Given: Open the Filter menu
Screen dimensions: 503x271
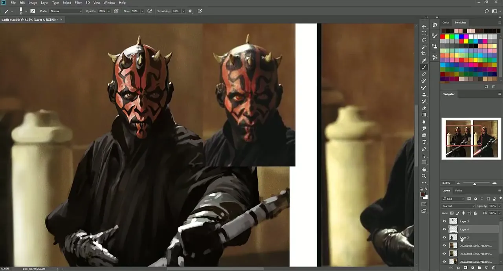Looking at the screenshot, I should click(78, 3).
